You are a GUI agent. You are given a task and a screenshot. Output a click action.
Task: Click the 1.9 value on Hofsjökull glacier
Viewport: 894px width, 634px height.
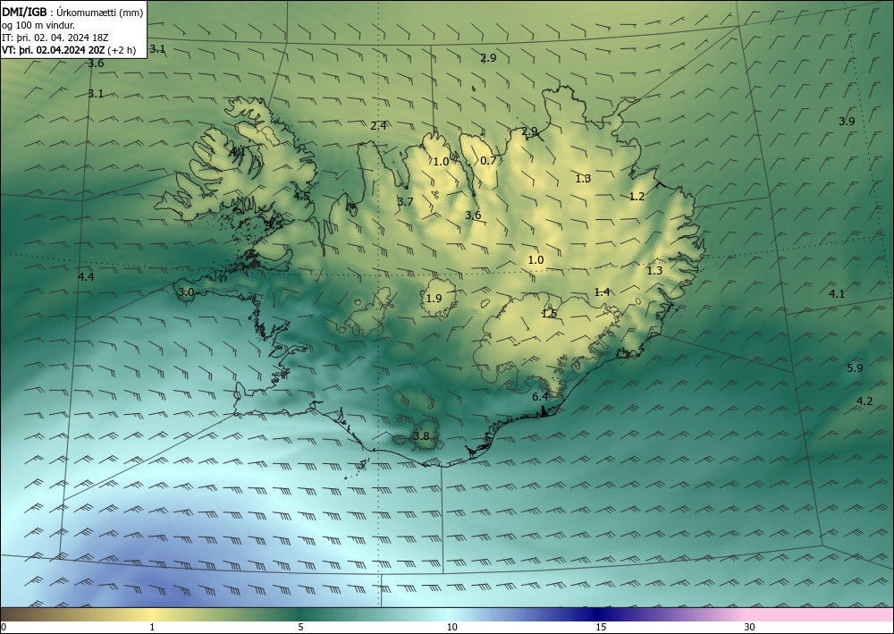[x=434, y=298]
